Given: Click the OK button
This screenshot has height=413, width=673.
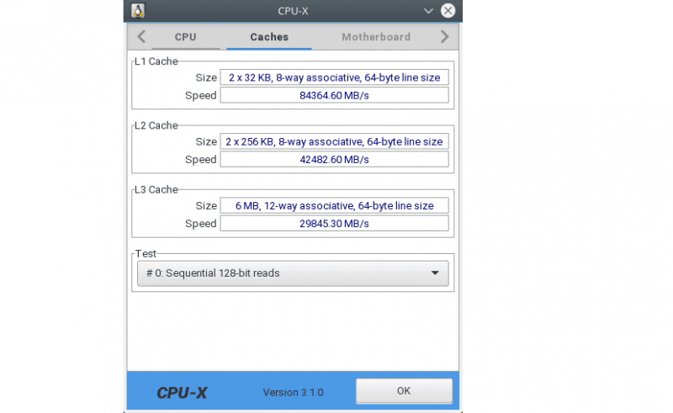Looking at the screenshot, I should 404,391.
